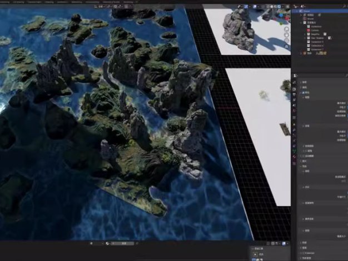Switch to the Shading workspace tab
The height and width of the screenshot is (261, 348).
49,2
